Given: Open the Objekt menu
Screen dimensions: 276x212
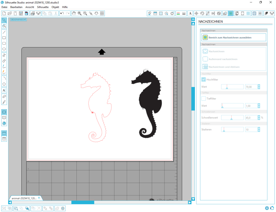Looking at the screenshot, I should coord(55,7).
